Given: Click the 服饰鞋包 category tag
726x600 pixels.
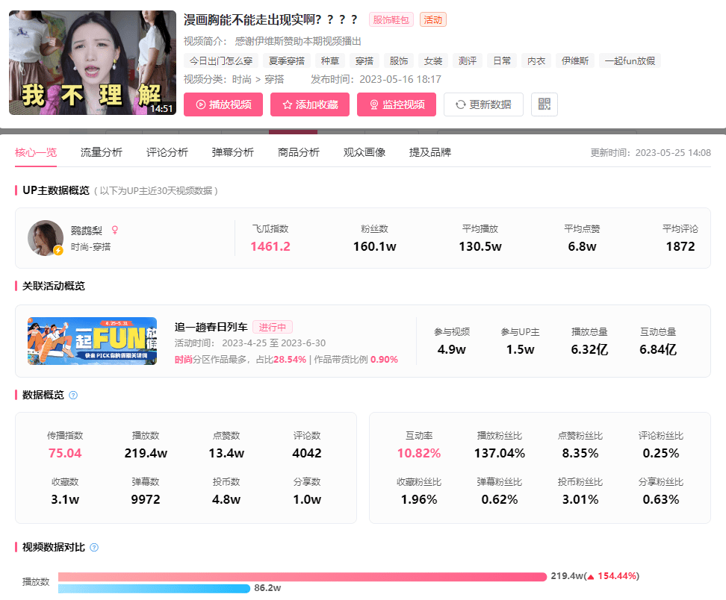Looking at the screenshot, I should pyautogui.click(x=391, y=20).
